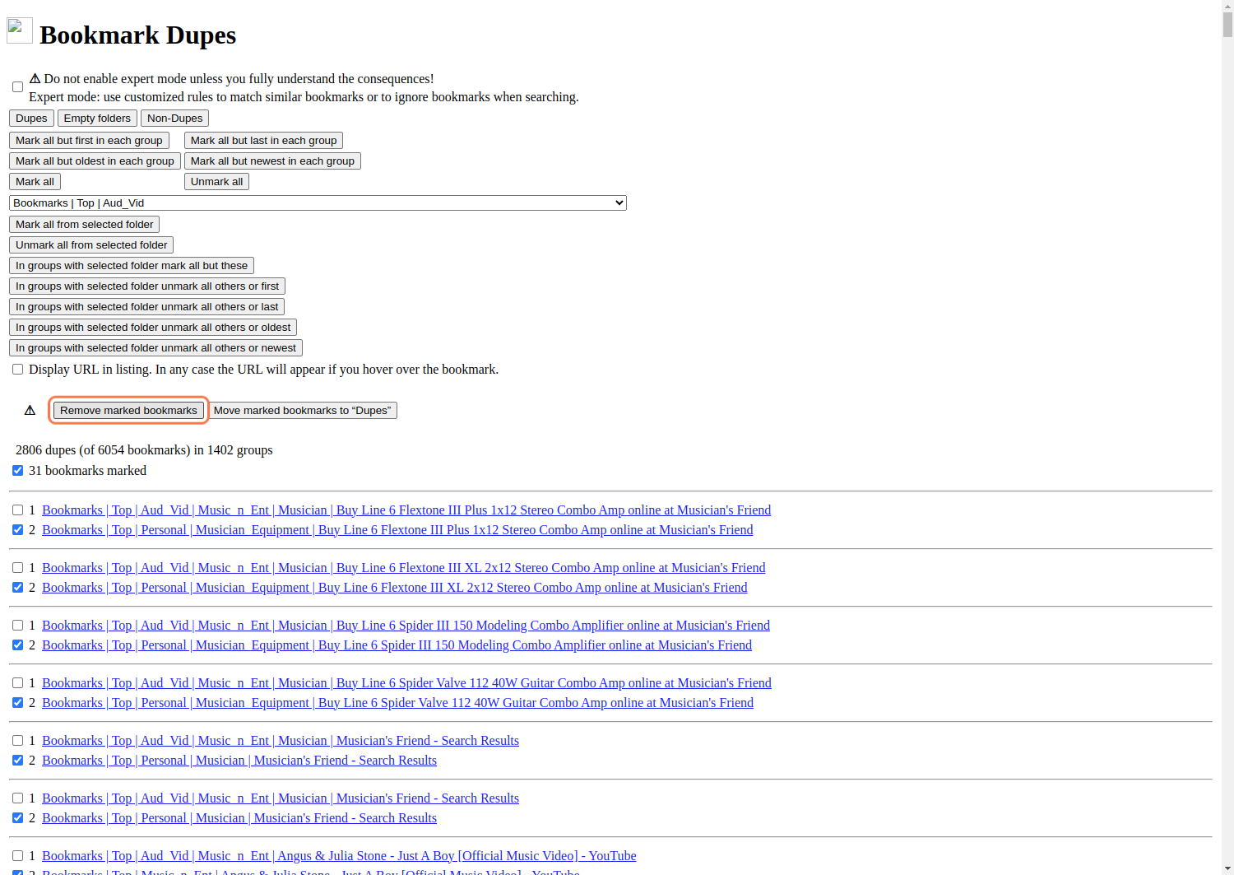
Task: Click In groups with selected folder mark all but these
Action: pyautogui.click(x=132, y=266)
